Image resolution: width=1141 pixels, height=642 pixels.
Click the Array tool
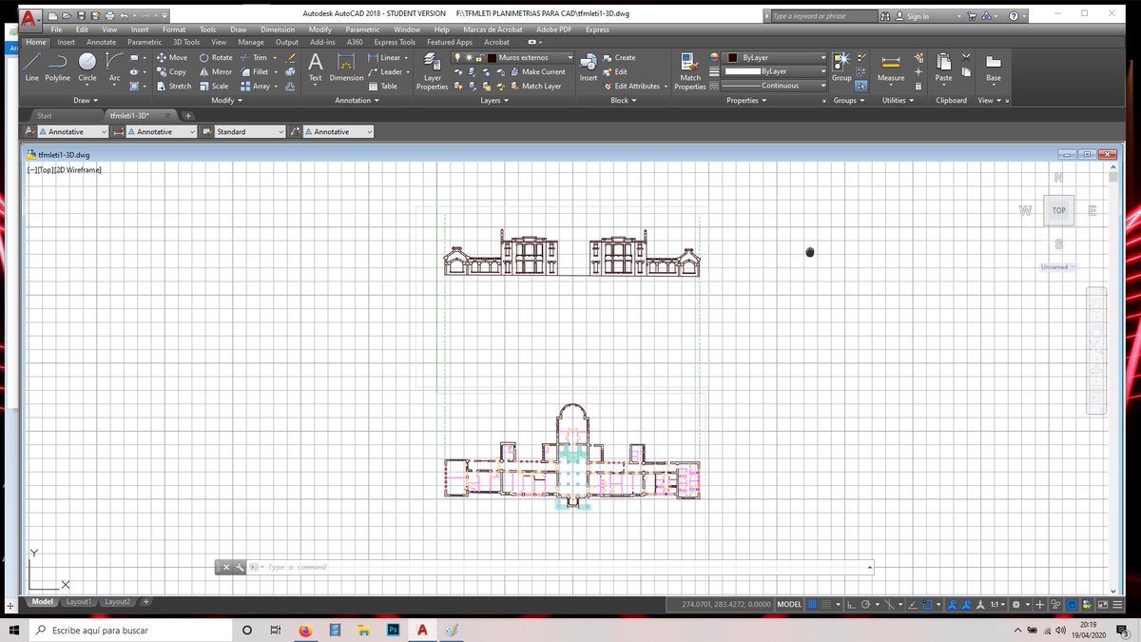point(255,86)
